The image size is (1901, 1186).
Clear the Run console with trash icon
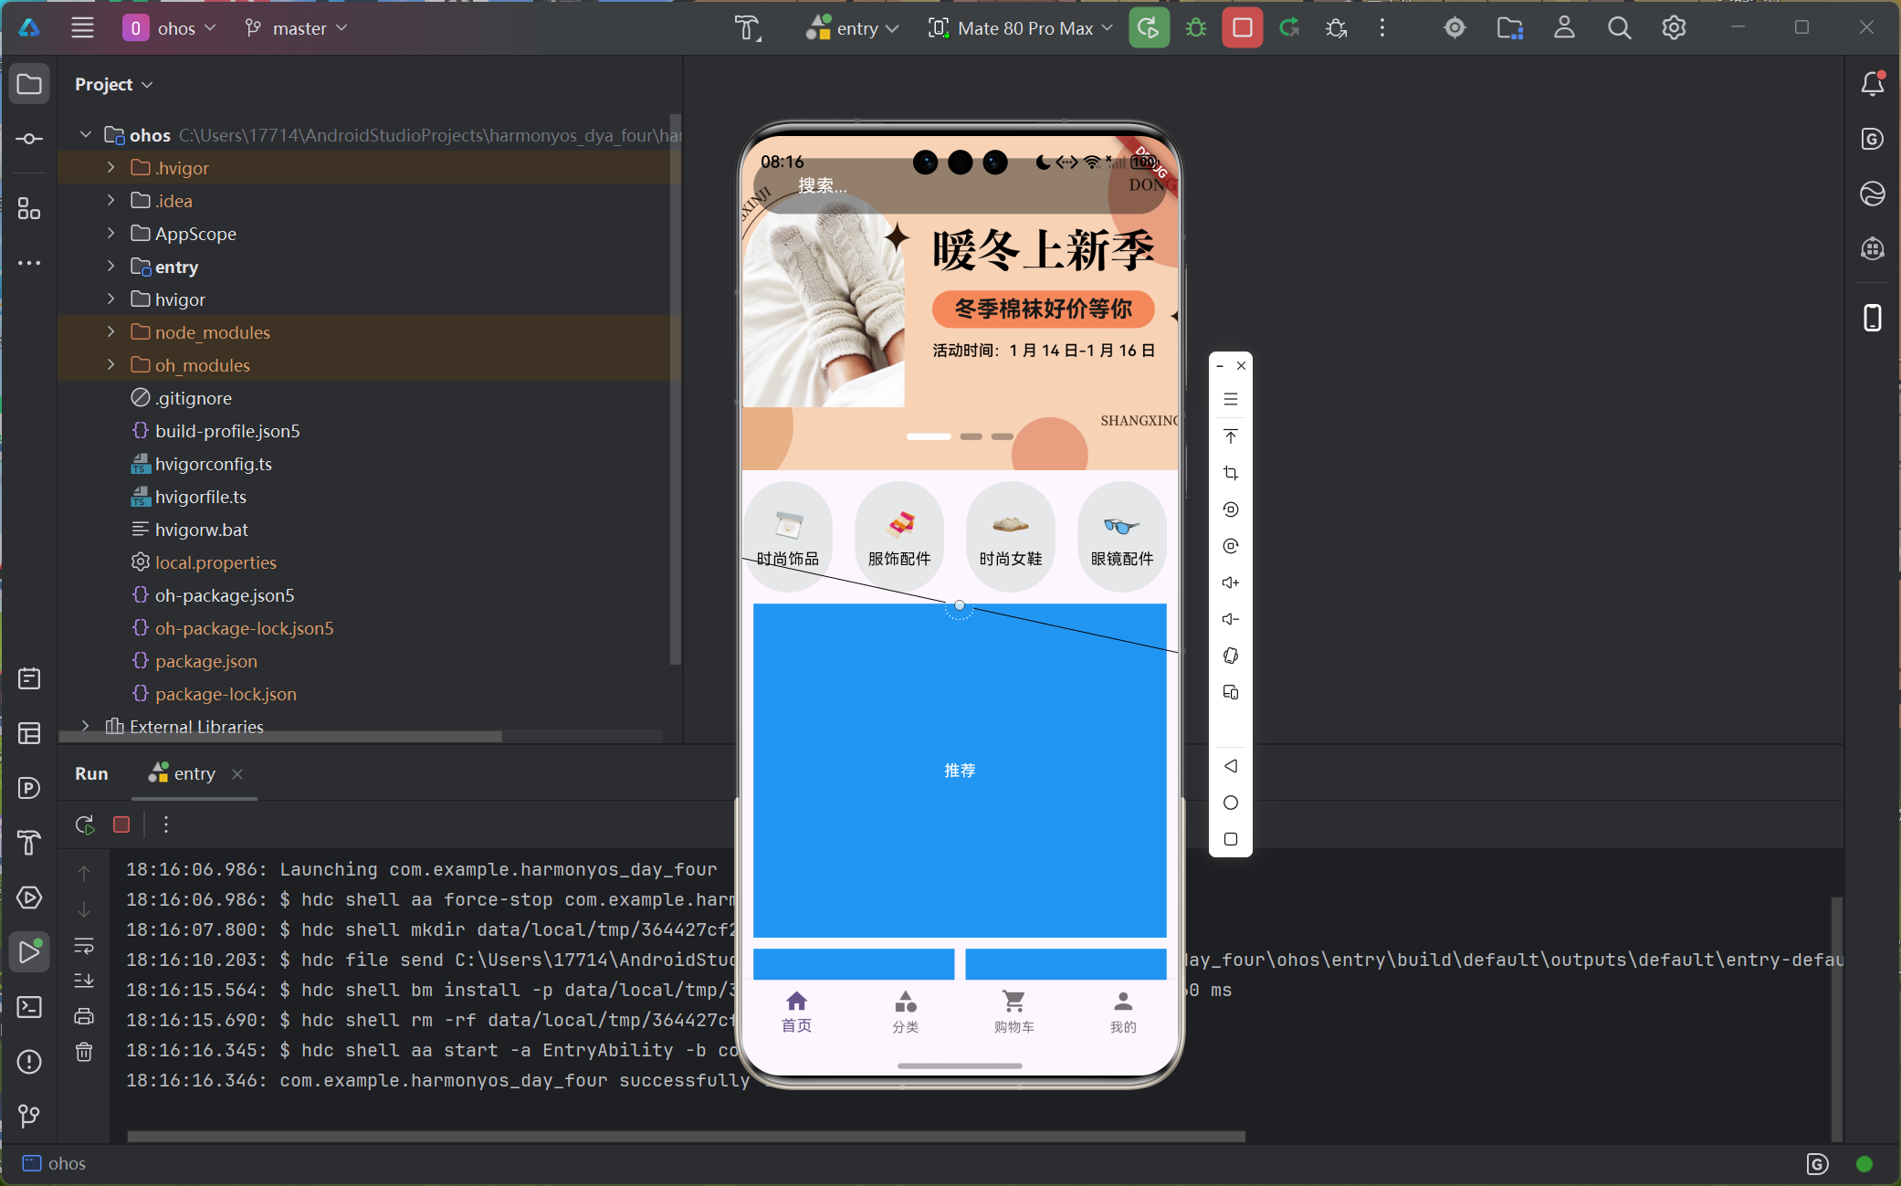point(84,1052)
